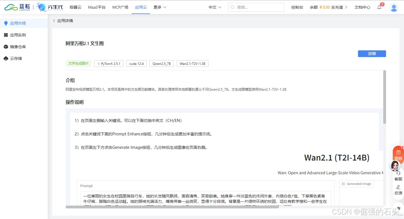Click the search magnifier icon
The width and height of the screenshot is (404, 219).
point(233,7)
